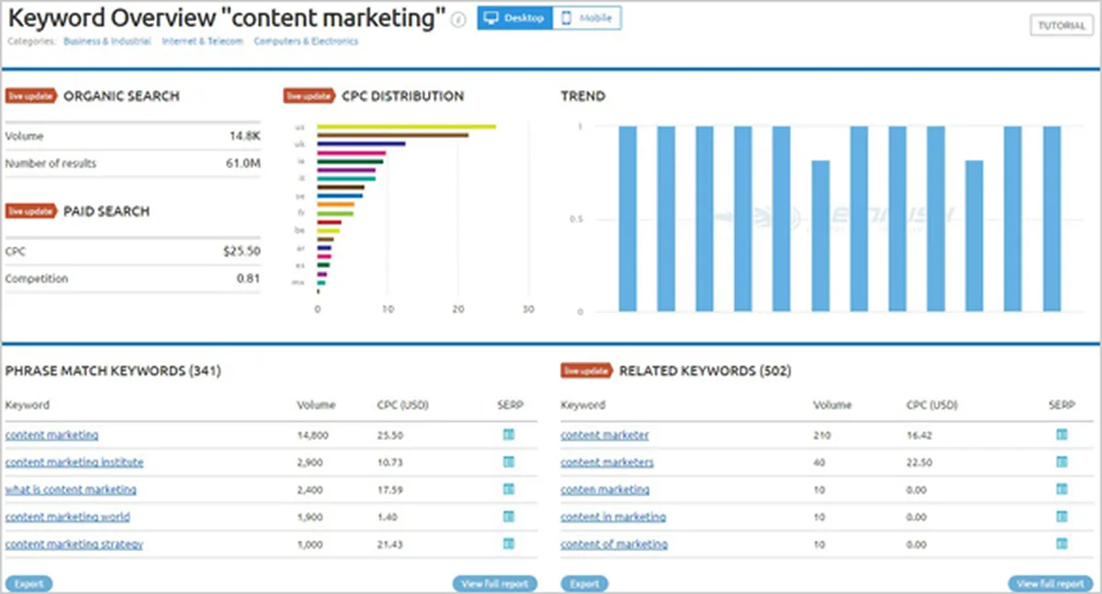Open content marketing strategy keyword link

click(x=74, y=544)
